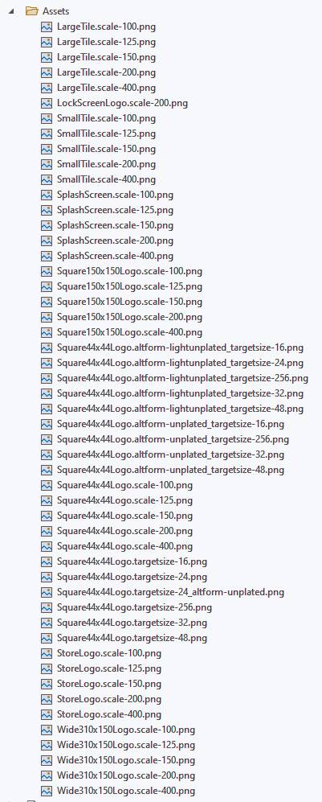This screenshot has width=322, height=802.
Task: Select SmallTile.scale-125.png file
Action: click(106, 134)
